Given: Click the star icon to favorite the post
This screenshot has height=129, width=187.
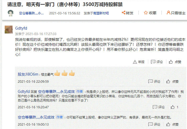Looking at the screenshot, I should point(146,13).
